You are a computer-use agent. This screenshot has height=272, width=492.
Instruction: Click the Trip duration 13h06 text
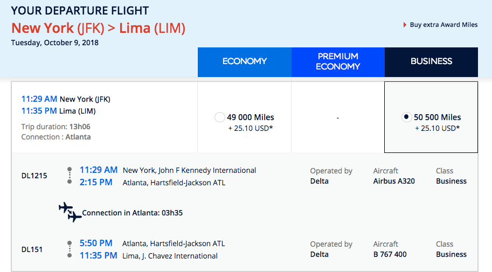click(x=56, y=127)
